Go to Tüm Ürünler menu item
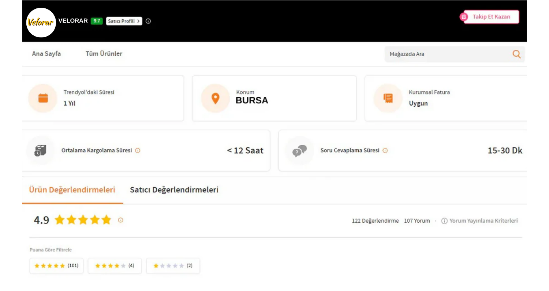Screen dimensions: 549x291 point(104,54)
